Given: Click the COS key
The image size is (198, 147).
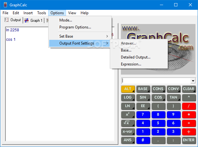Looking at the screenshot, I should click(158, 98).
